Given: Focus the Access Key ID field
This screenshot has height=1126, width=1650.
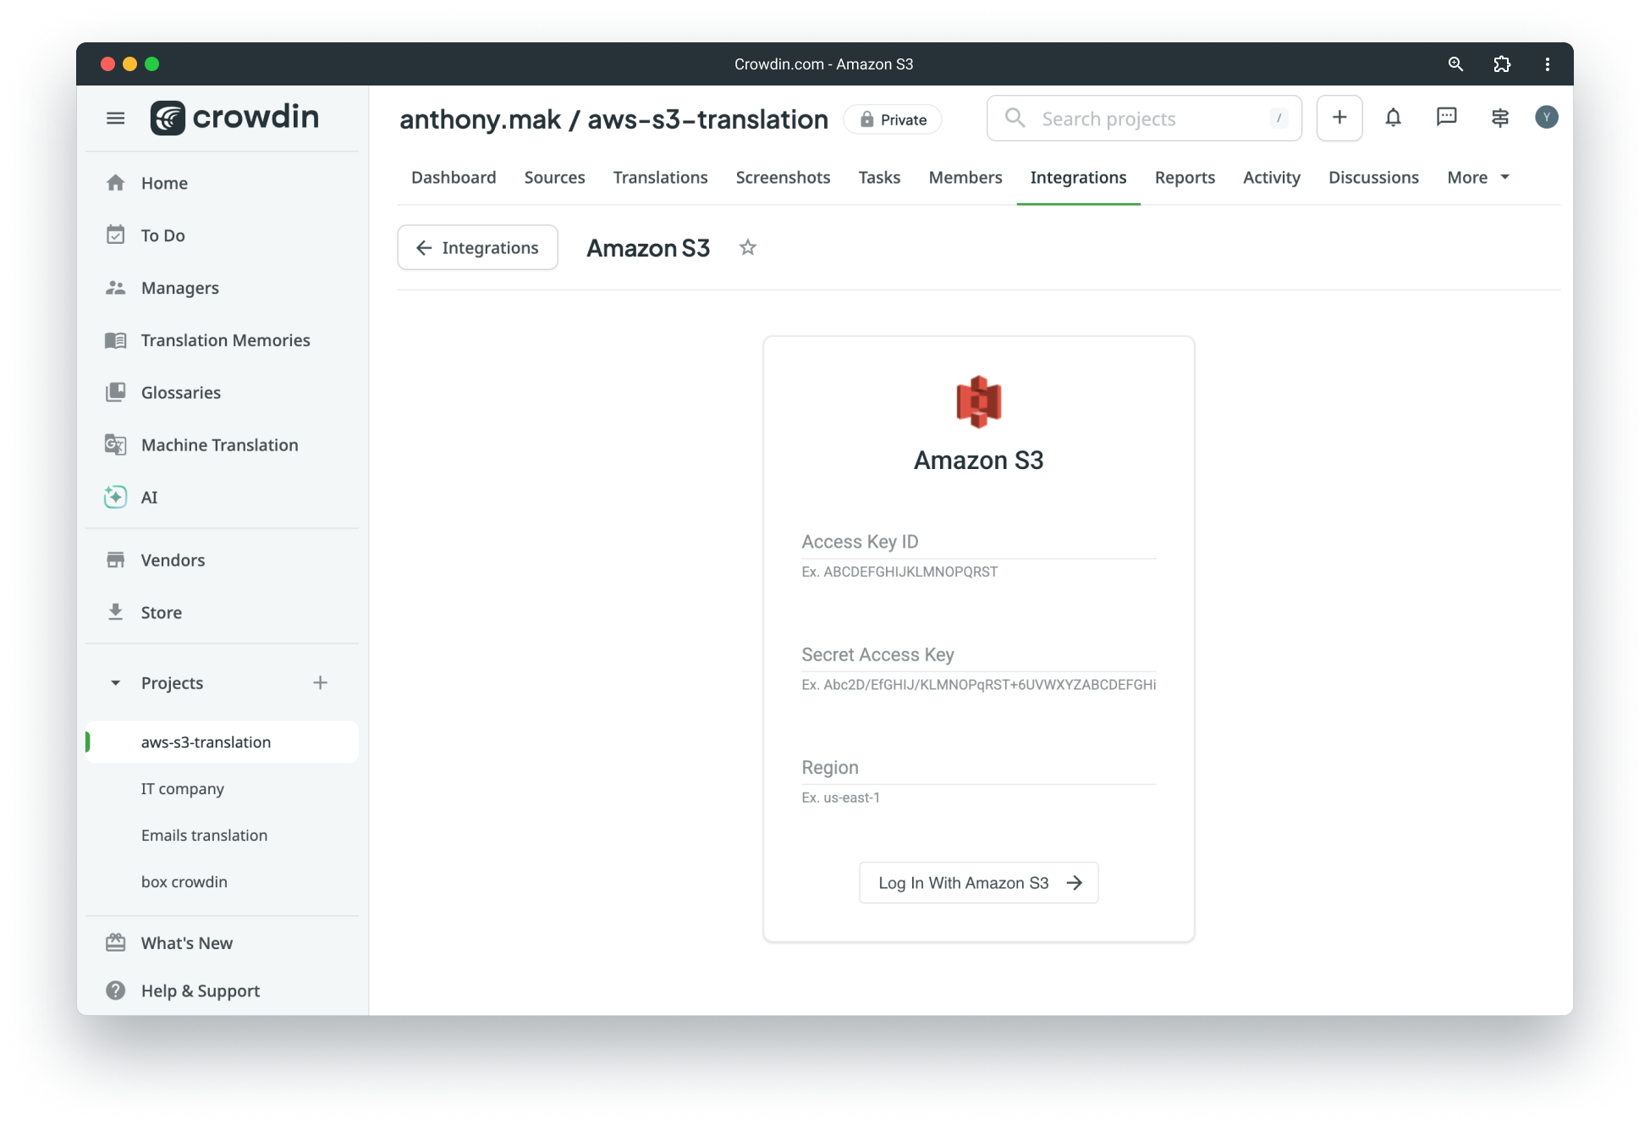Looking at the screenshot, I should (x=979, y=542).
